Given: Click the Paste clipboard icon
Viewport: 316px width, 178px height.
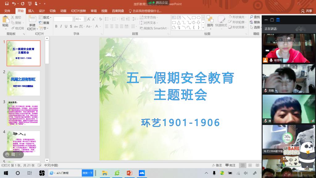Looking at the screenshot, I should (6, 21).
